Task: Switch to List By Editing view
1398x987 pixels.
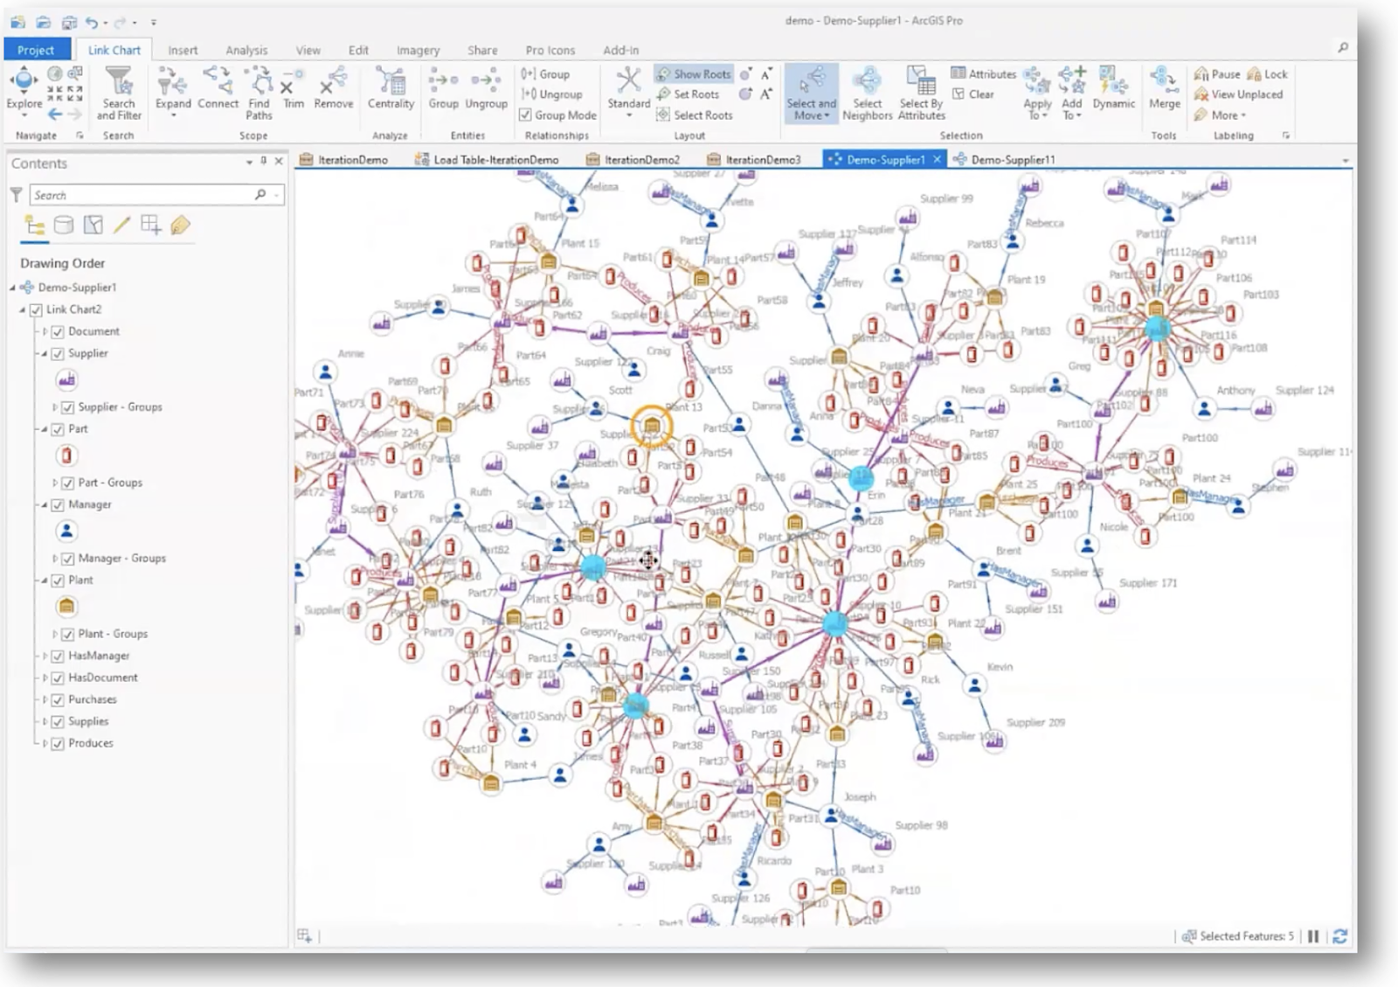Action: pos(121,226)
